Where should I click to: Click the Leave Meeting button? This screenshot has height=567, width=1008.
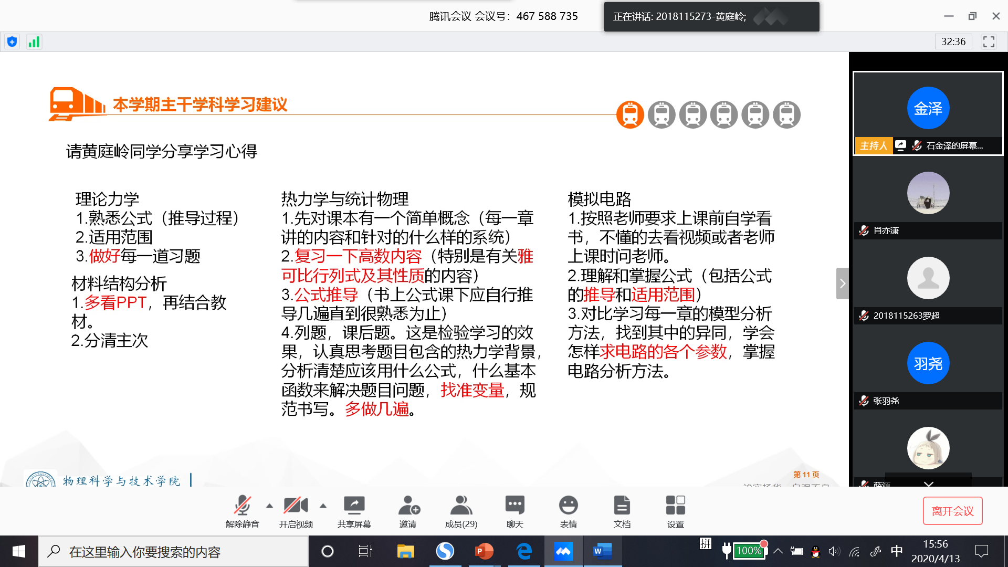point(952,511)
